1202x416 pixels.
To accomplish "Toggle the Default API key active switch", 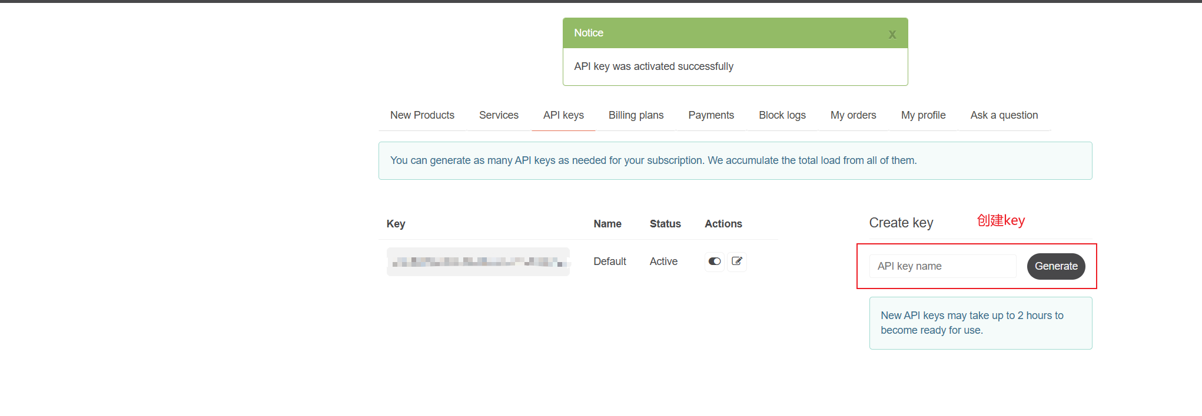I will click(x=715, y=261).
